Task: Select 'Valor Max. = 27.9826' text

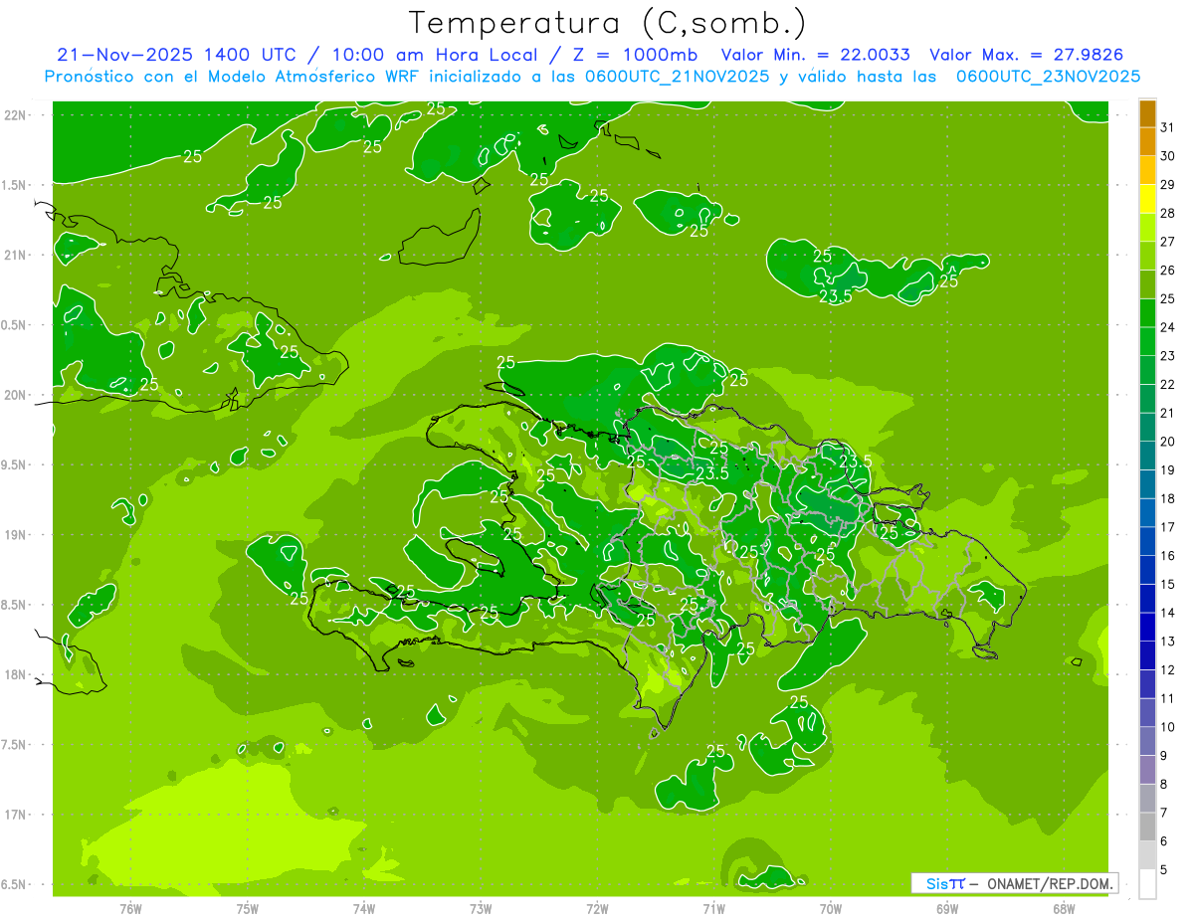Action: pos(1026,55)
